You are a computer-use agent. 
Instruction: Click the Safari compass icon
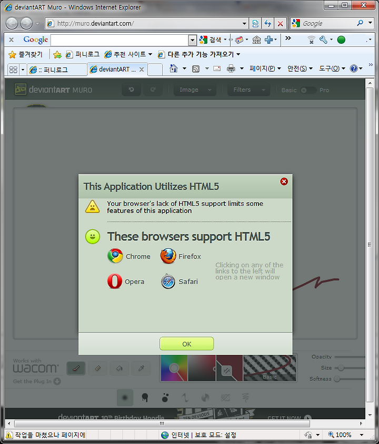tap(168, 281)
